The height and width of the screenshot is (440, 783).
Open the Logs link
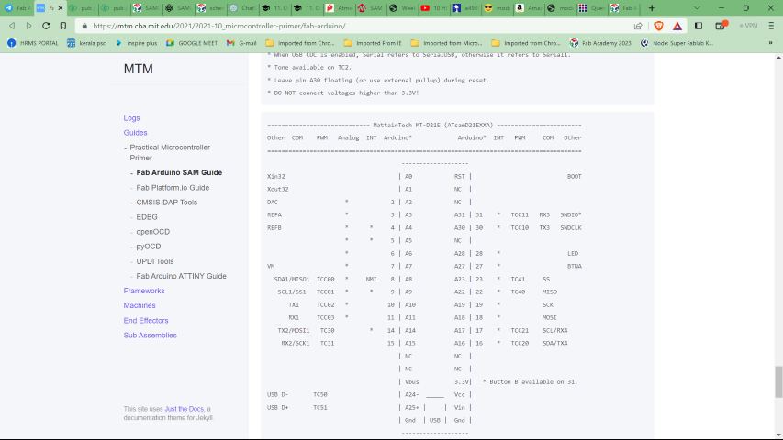coord(132,118)
